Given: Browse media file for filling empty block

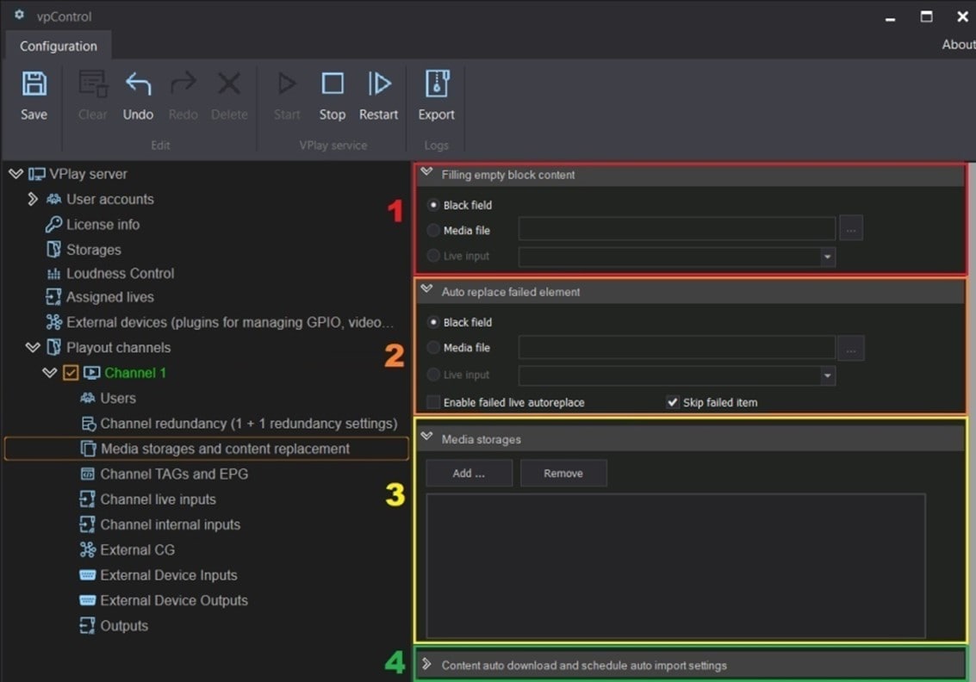Looking at the screenshot, I should pos(851,229).
